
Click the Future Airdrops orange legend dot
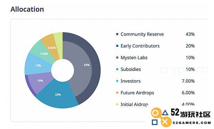coord(117,93)
